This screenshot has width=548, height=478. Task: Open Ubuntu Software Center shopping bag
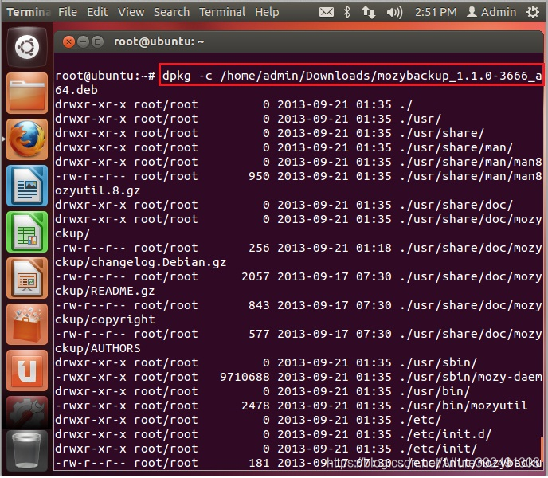27,324
